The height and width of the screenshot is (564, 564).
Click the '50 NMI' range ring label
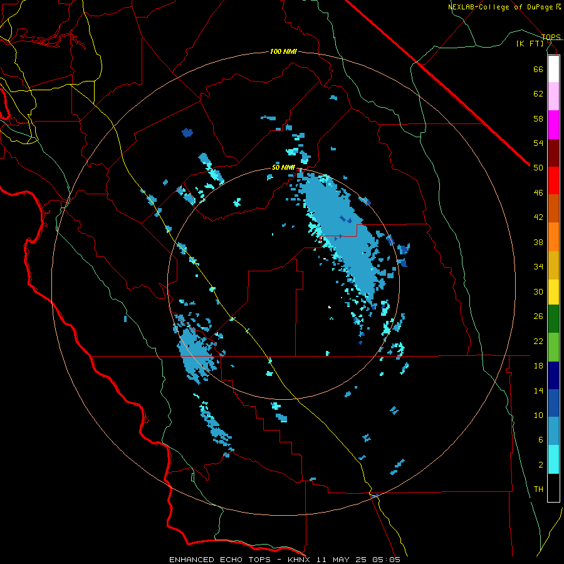[283, 167]
